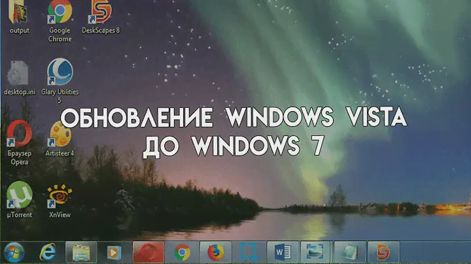Screen dimensions: 471x264
Task: Launch Glary Utilities 5 shortcut
Action: pos(60,73)
